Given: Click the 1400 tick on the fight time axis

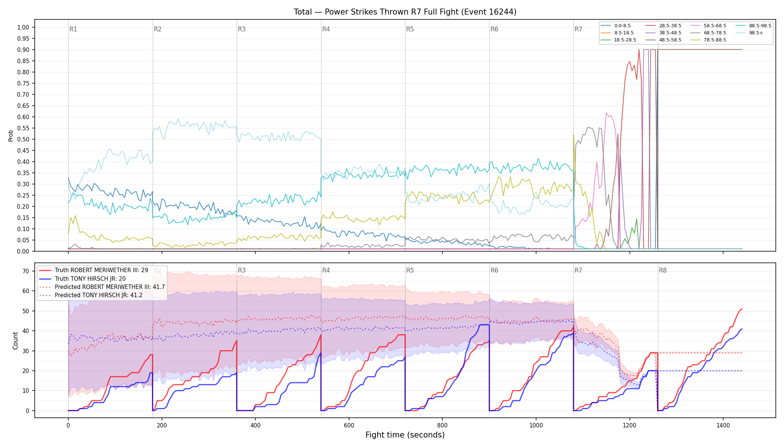Looking at the screenshot, I should (x=723, y=425).
